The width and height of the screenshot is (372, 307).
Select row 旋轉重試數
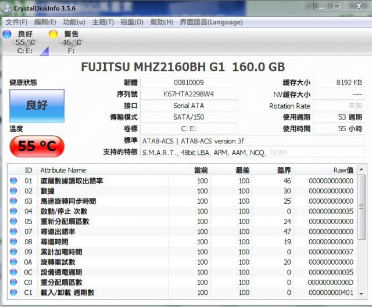click(182, 262)
